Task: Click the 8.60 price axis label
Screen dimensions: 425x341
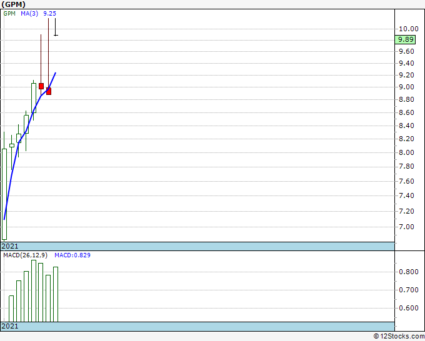Action: pos(406,112)
